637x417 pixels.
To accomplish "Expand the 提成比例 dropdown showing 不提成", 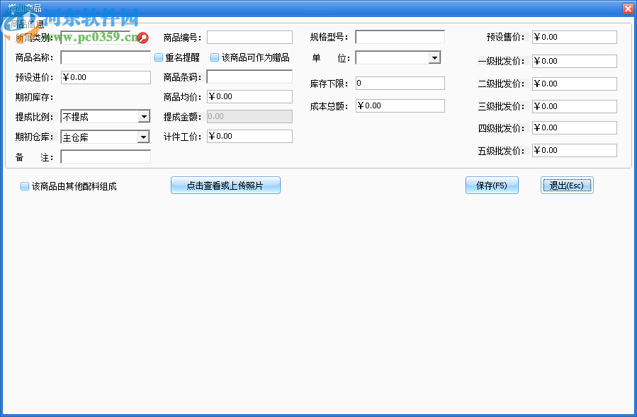I will coord(145,115).
